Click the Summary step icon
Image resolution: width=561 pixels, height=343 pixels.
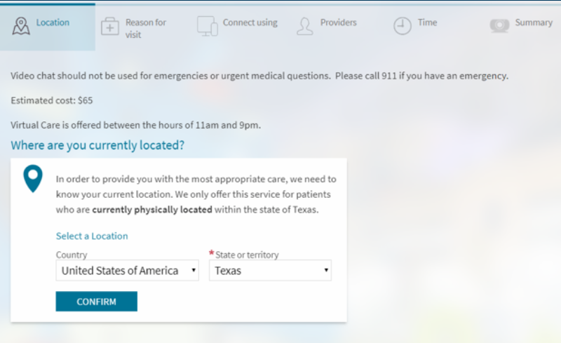tap(499, 25)
